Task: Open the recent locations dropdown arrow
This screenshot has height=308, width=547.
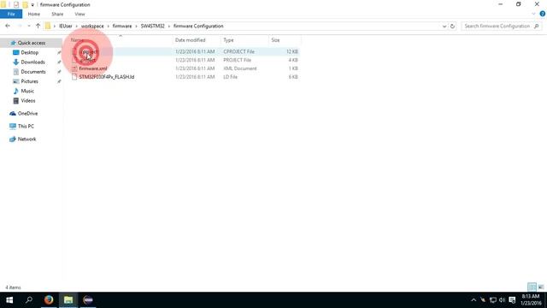Action: click(x=29, y=26)
